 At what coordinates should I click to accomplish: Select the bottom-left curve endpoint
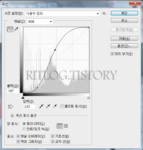24,92
